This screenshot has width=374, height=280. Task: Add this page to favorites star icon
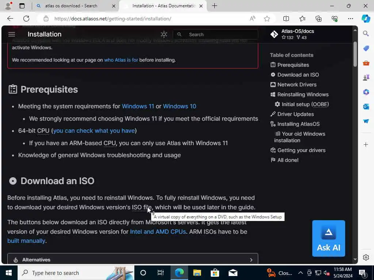pos(267,19)
